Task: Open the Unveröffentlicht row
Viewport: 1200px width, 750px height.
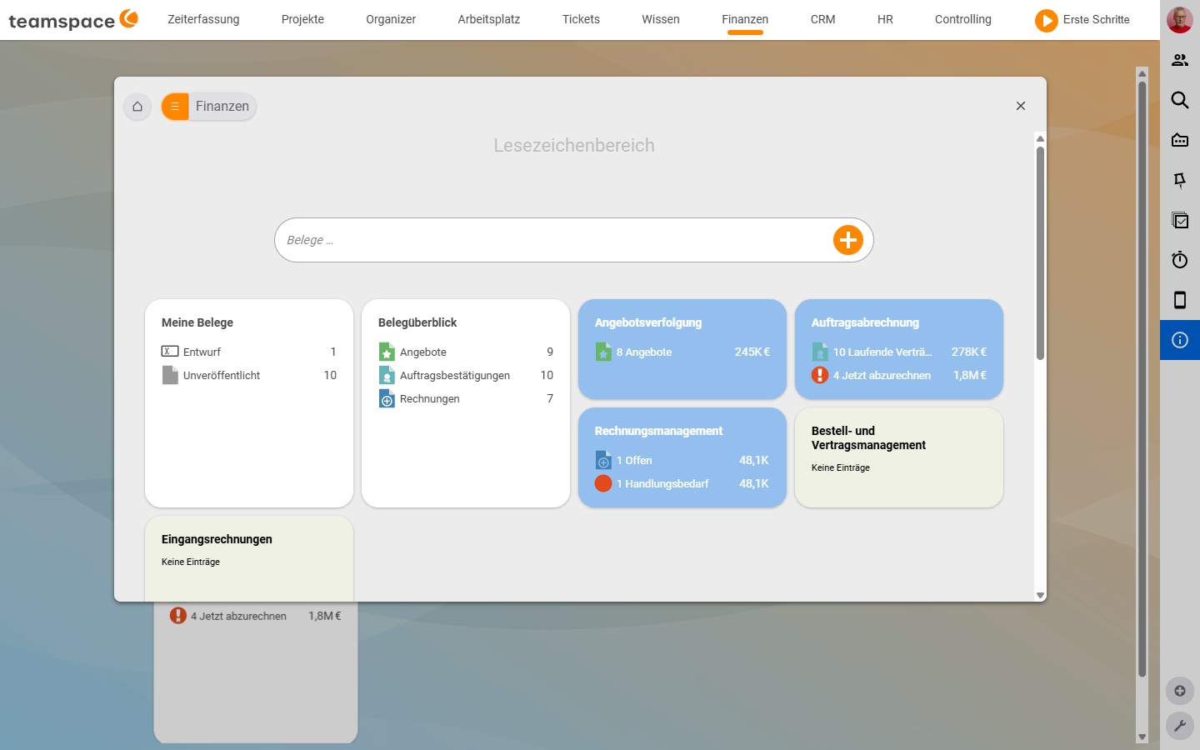Action: point(249,375)
